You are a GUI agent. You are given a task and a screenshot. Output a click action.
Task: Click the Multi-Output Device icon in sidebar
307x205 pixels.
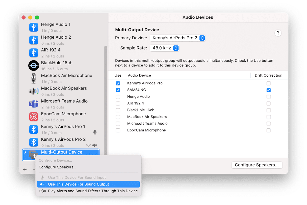(x=33, y=155)
